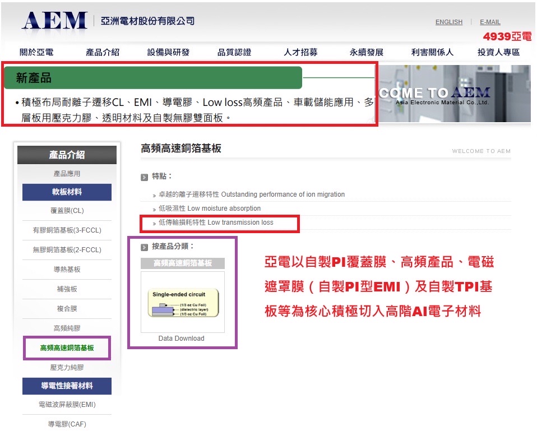This screenshot has height=431, width=537.
Task: Open 複合膜 sidebar item
Action: click(x=67, y=308)
